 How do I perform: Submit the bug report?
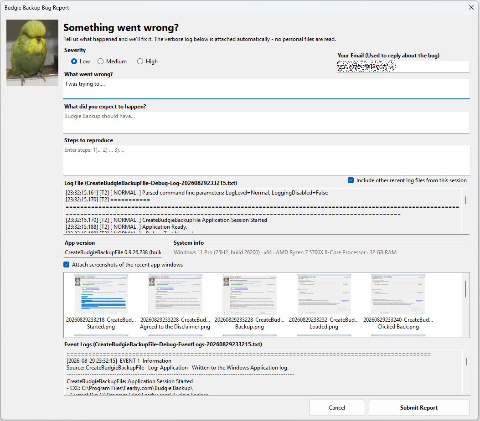[x=419, y=408]
